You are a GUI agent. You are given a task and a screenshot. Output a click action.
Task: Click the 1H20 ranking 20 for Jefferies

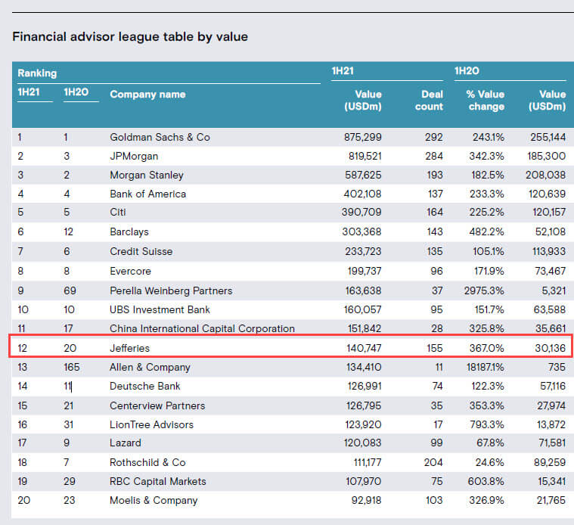(70, 348)
